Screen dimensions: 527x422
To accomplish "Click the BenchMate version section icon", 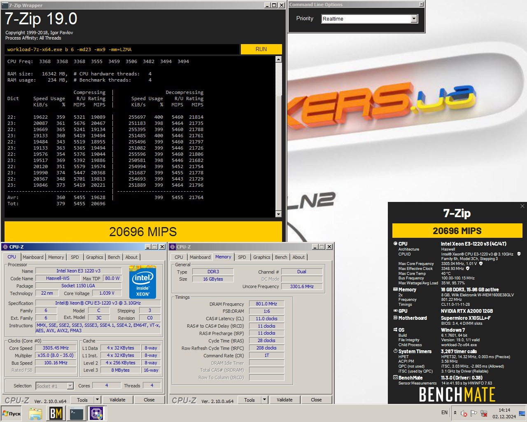I will [395, 377].
